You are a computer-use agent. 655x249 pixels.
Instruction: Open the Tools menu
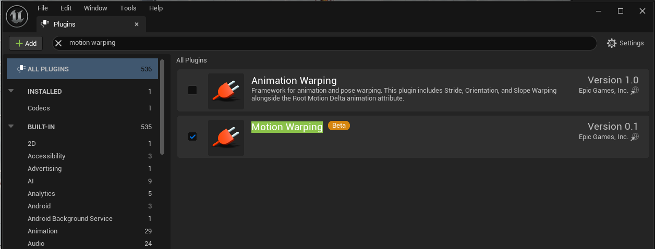[x=128, y=8]
